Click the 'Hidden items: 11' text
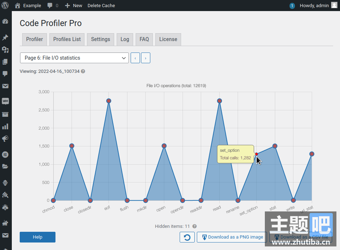Viewport: 340px width, 250px height. (x=173, y=226)
